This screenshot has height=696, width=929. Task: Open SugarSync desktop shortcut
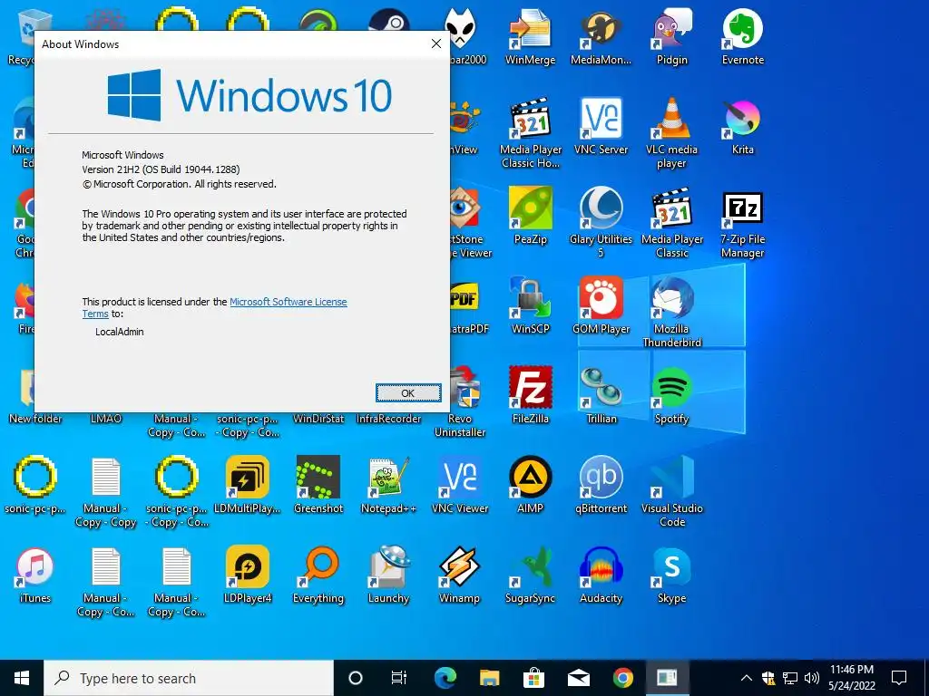coord(530,575)
